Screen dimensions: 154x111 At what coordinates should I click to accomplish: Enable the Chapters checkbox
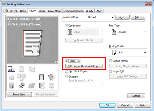pos(67,76)
